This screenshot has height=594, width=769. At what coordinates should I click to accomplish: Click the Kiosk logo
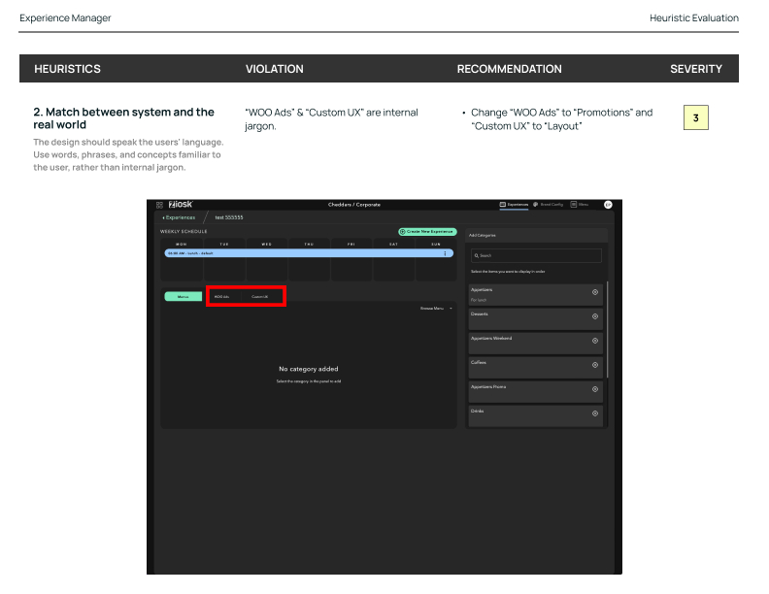(179, 205)
